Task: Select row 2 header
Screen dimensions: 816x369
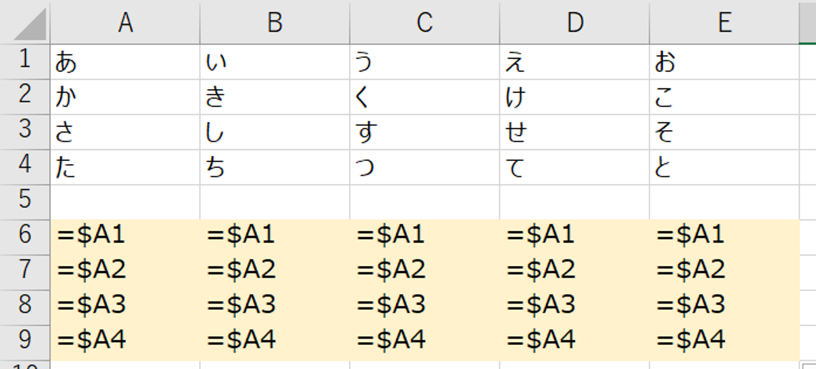Action: point(25,97)
